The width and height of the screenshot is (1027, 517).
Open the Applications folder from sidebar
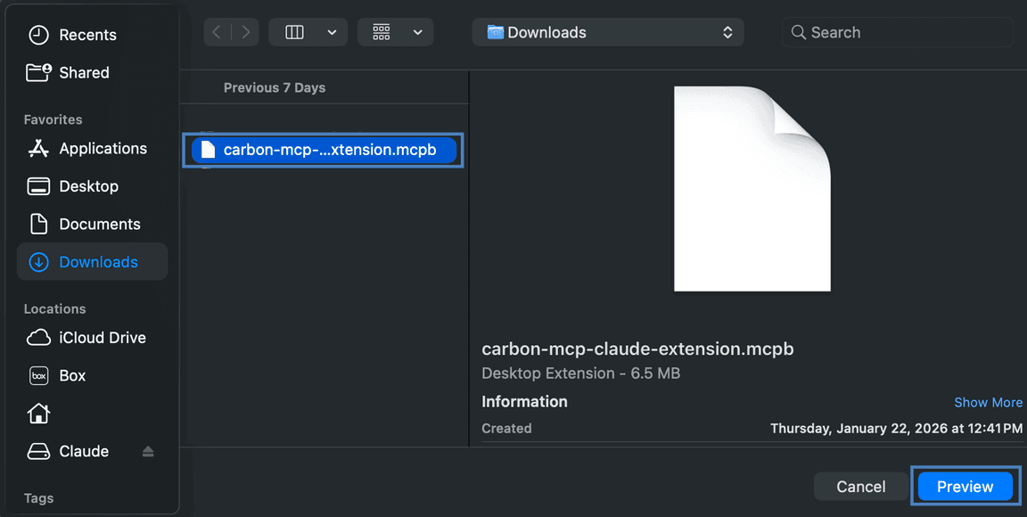click(103, 148)
